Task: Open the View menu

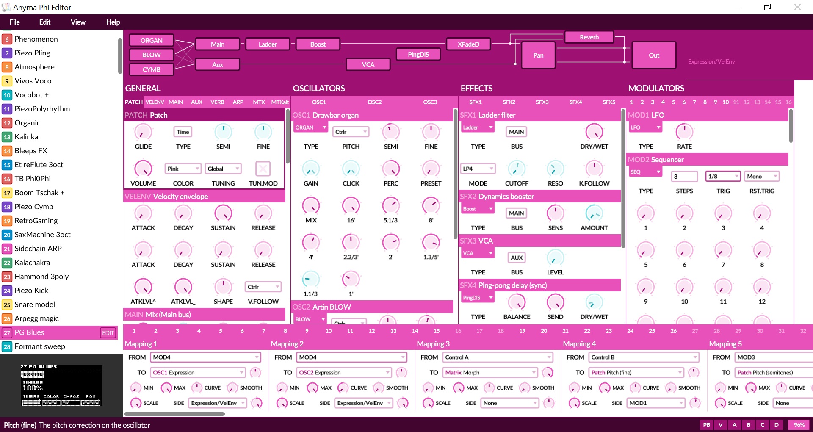Action: [77, 22]
